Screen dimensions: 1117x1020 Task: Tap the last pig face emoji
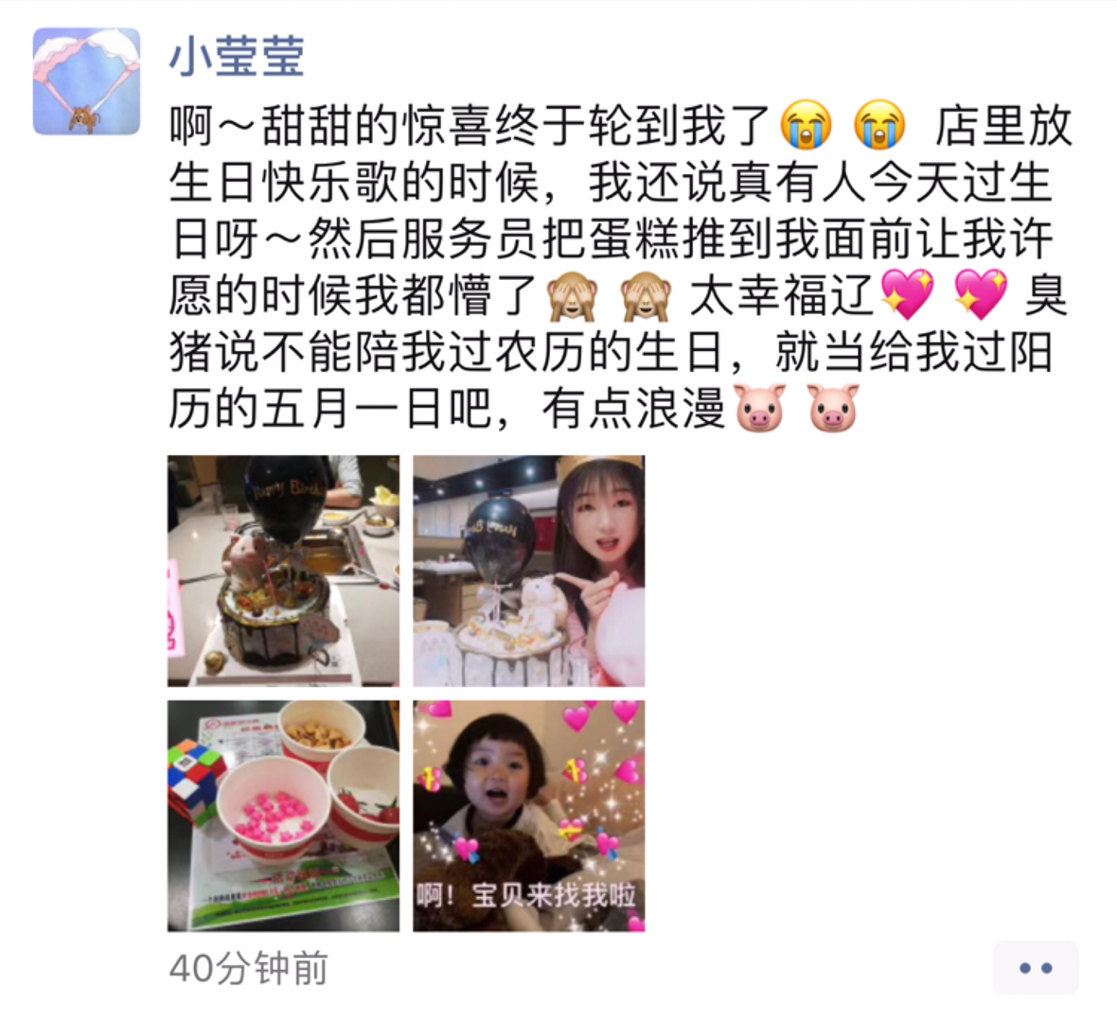pyautogui.click(x=833, y=408)
